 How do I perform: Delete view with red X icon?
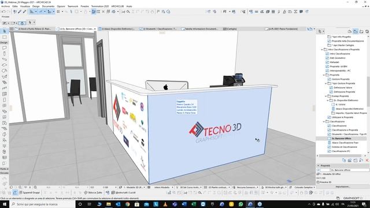click(367, 161)
